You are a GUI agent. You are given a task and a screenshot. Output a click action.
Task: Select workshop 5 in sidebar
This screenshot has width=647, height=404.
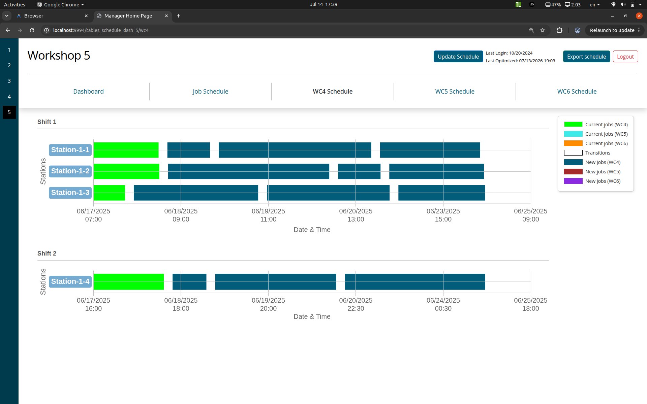pyautogui.click(x=9, y=112)
